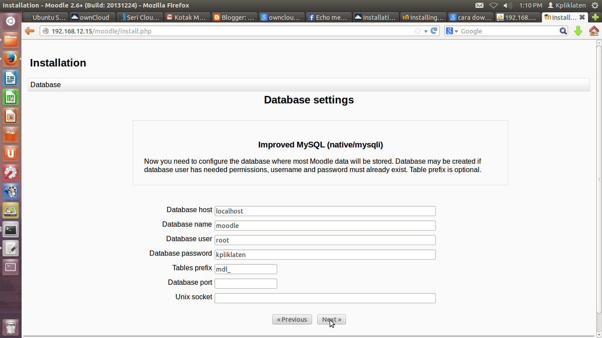Go back using the orange back arrow

click(x=29, y=31)
